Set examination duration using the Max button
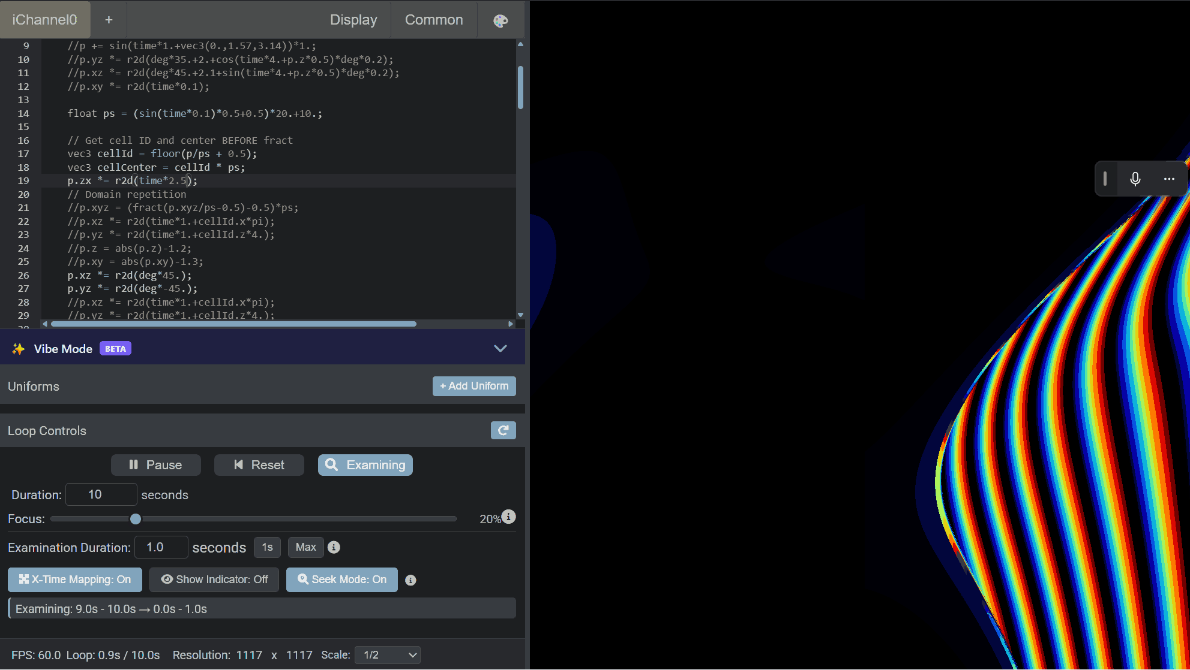This screenshot has height=670, width=1190. point(305,547)
